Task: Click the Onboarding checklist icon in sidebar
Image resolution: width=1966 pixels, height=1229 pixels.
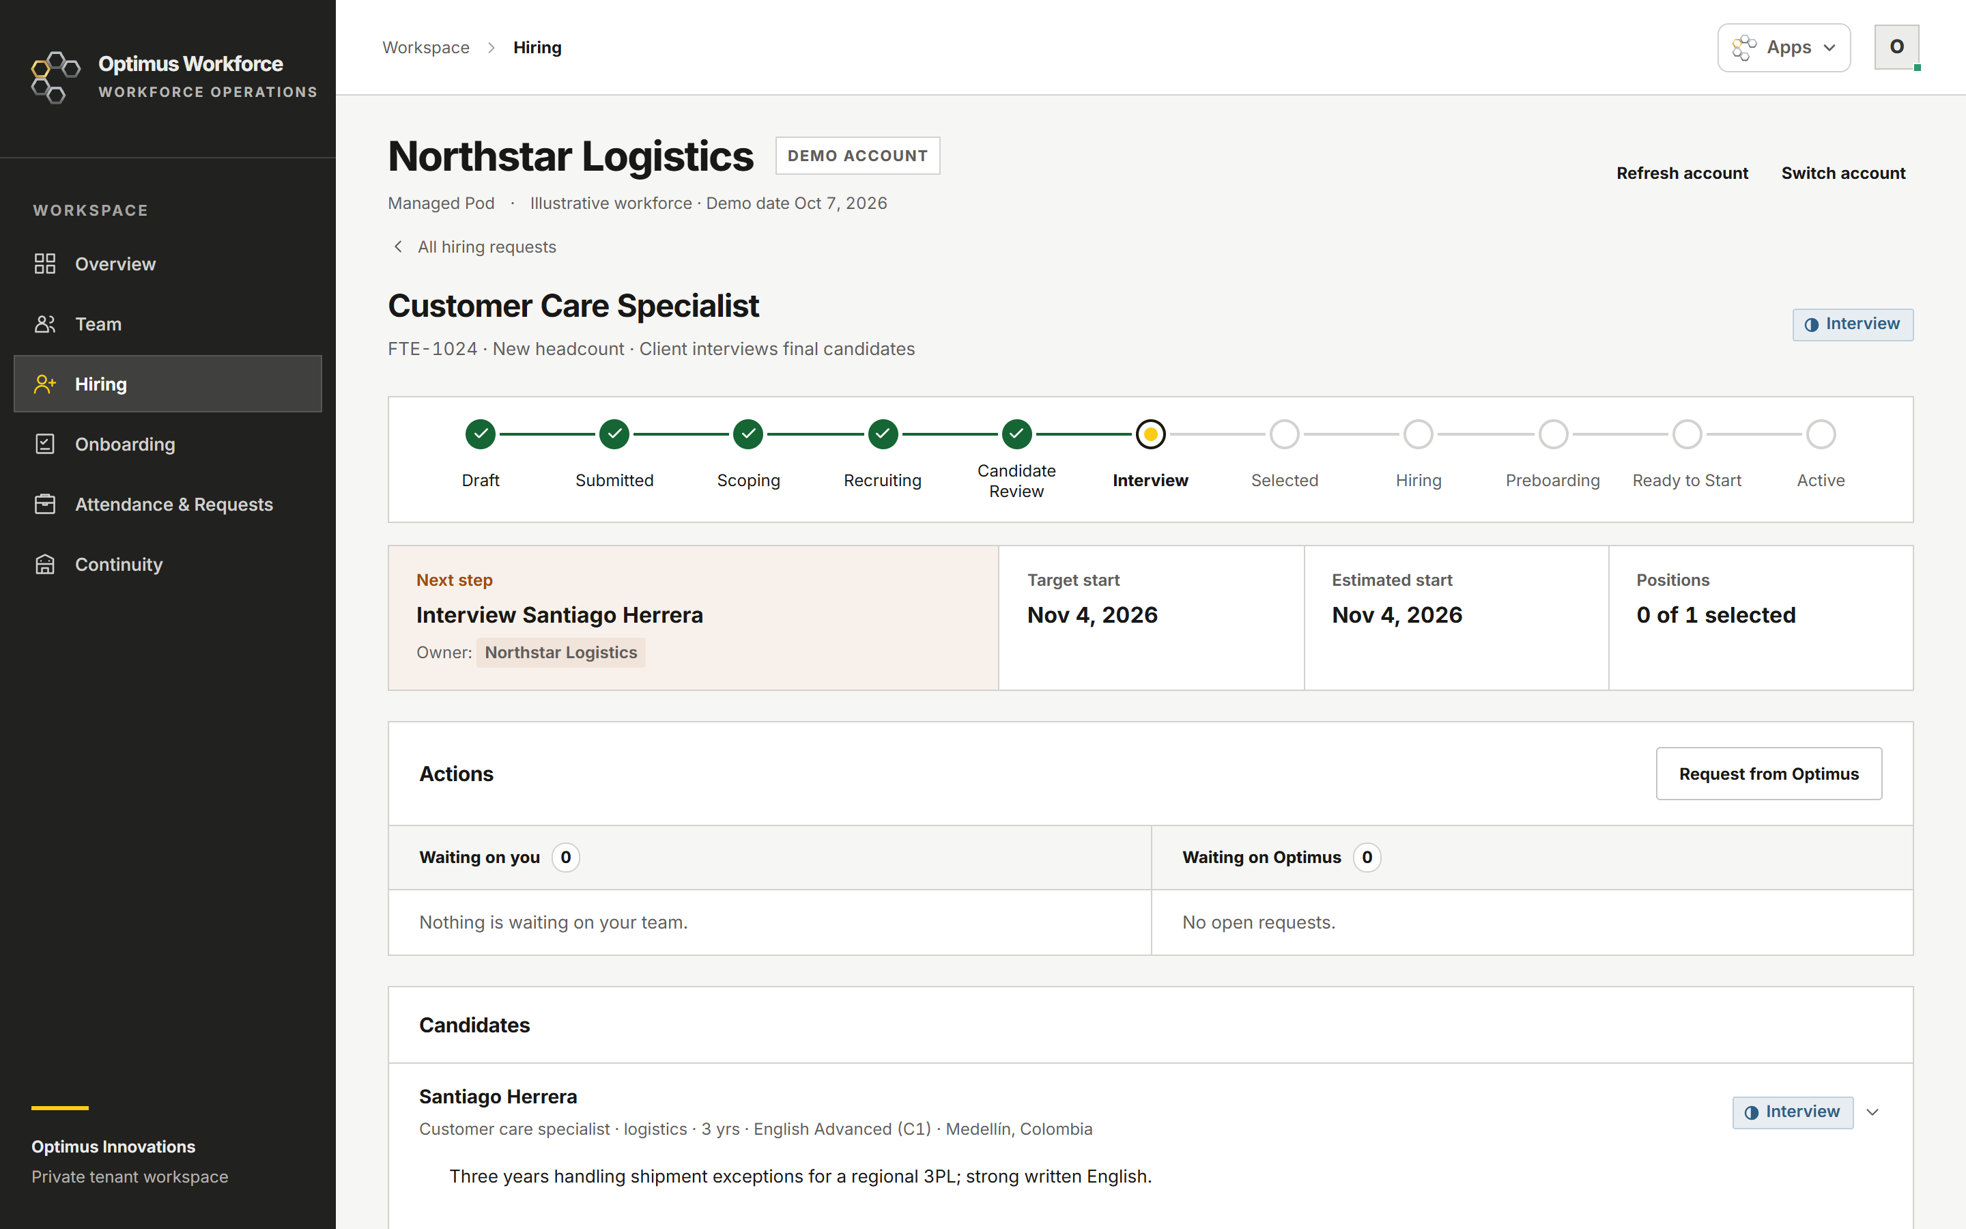Action: 44,444
